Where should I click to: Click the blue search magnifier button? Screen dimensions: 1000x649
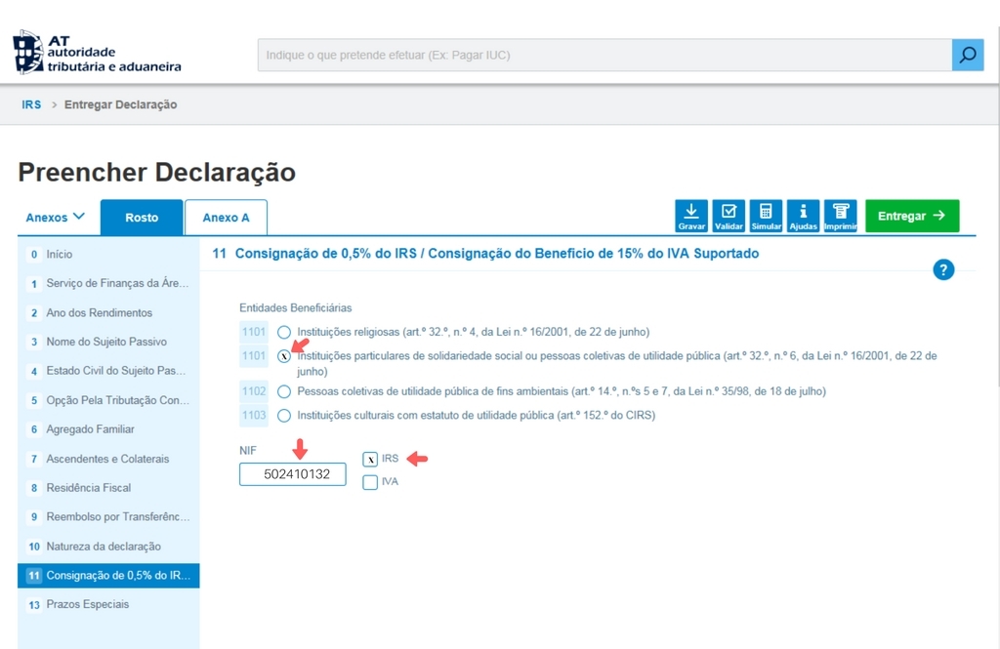968,55
